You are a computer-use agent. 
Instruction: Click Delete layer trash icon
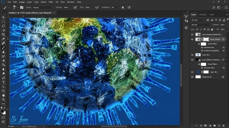coord(223,126)
